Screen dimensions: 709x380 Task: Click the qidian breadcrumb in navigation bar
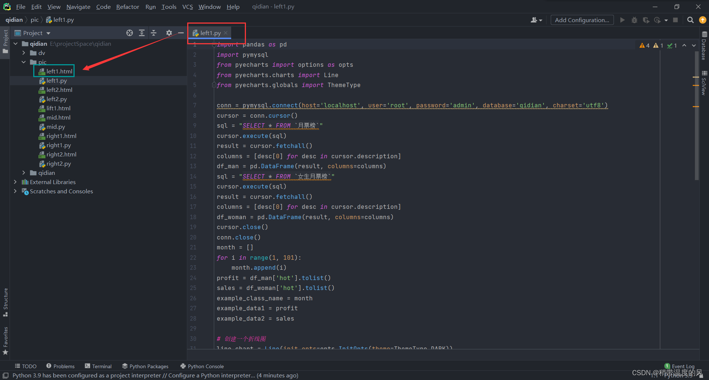(14, 20)
